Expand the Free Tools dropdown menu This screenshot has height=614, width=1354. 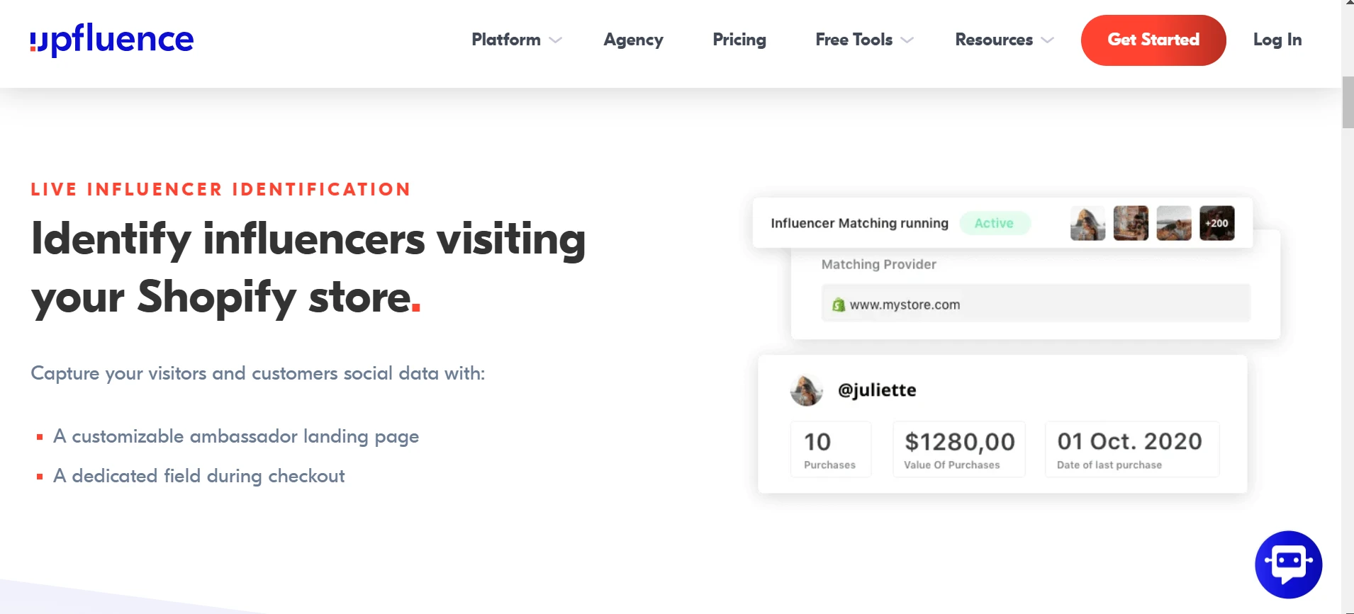coord(863,40)
